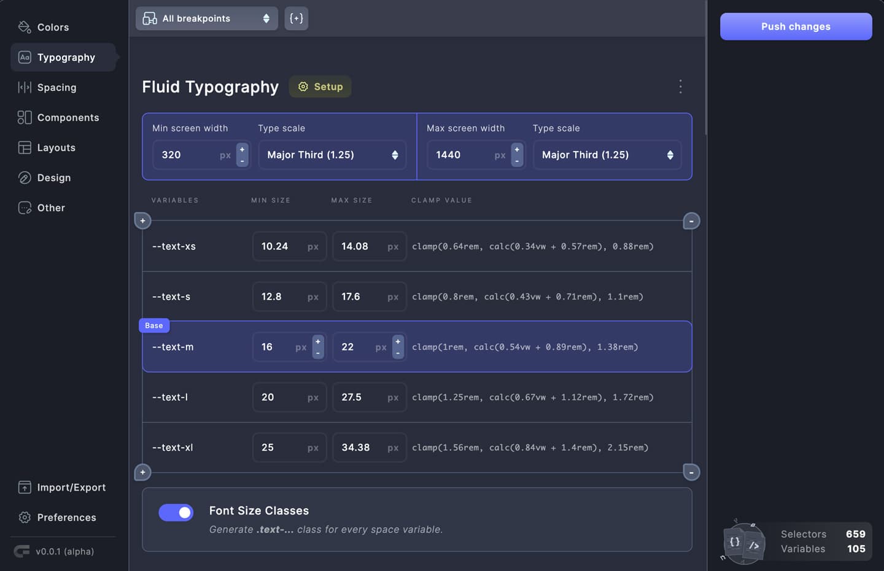Remove the variable at the bottom right
Screen dimensions: 884x571
691,472
